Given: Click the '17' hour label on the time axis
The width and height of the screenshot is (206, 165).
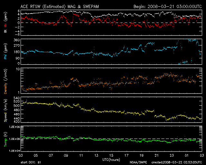Looking at the screenshot, I should (x=126, y=156).
